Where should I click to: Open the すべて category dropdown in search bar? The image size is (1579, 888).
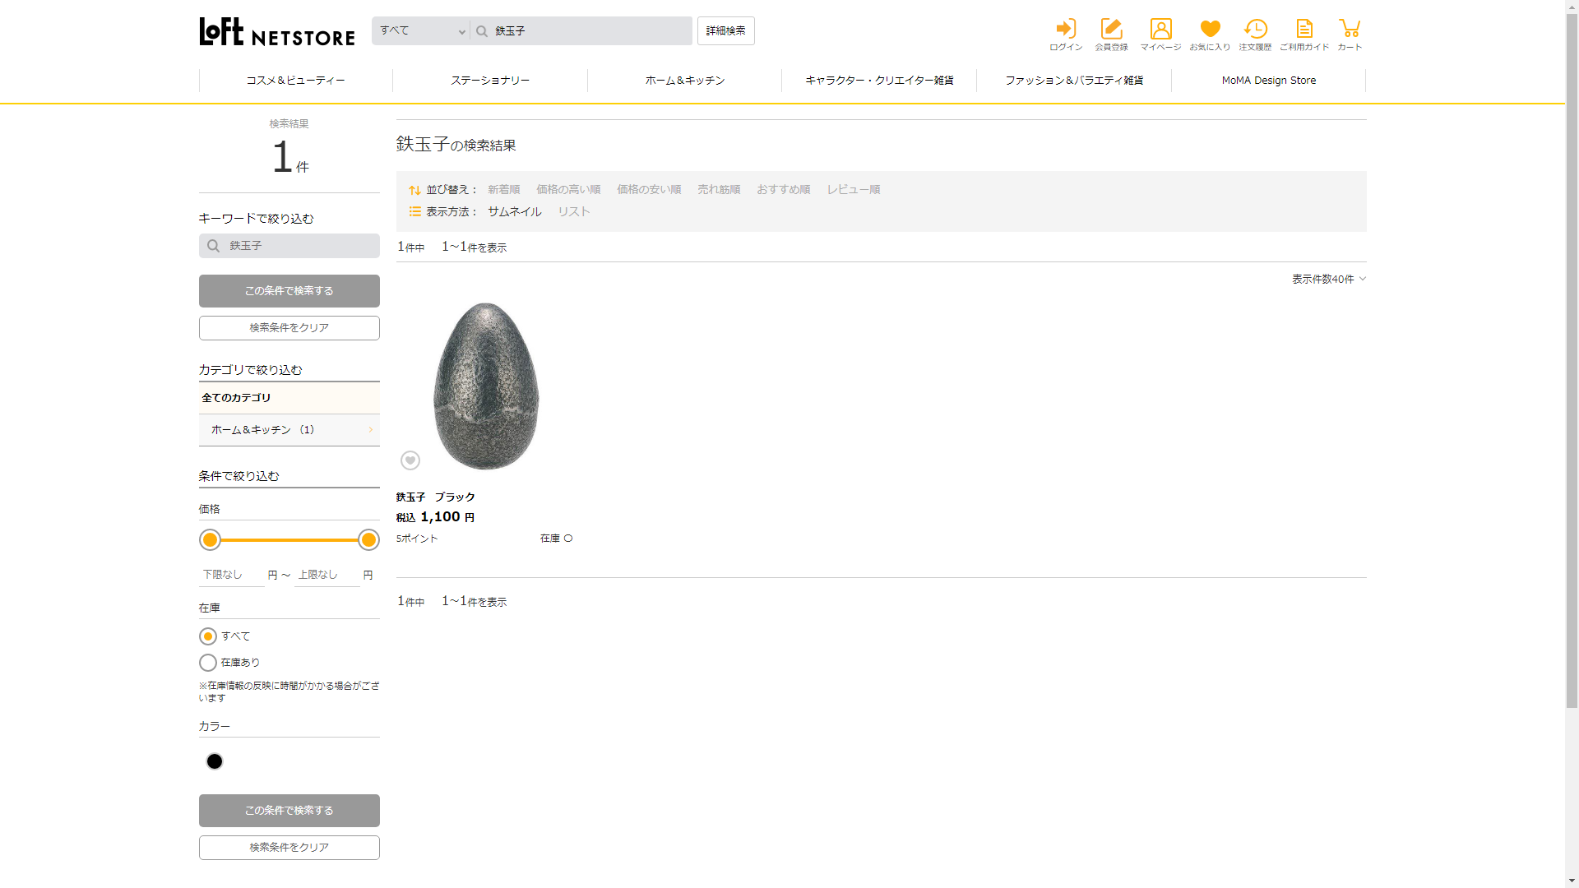pos(421,31)
